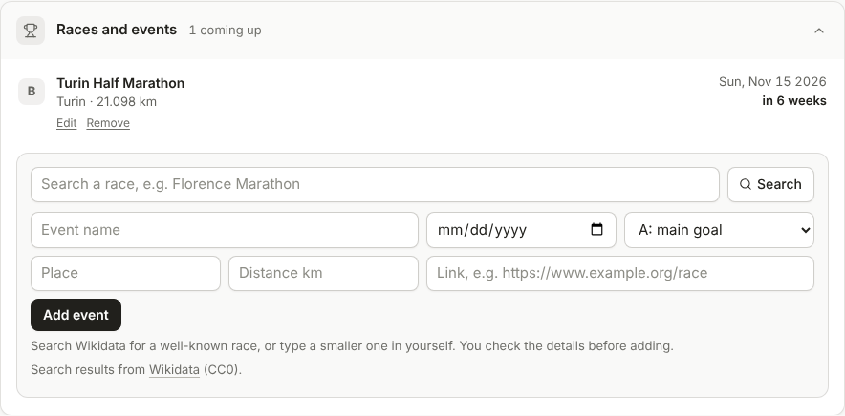This screenshot has width=845, height=416.
Task: Click the 'in 6 weeks' countdown text
Action: click(793, 101)
